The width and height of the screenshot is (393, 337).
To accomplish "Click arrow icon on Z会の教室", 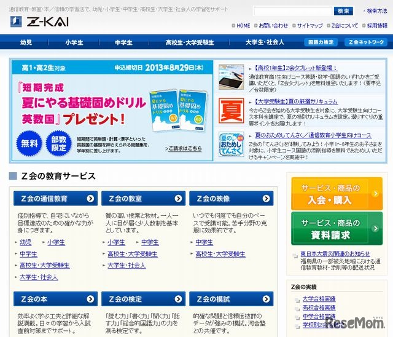I will tap(178, 199).
